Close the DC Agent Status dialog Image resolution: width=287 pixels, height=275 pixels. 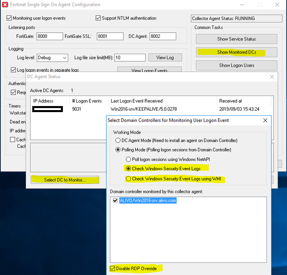[x=272, y=77]
